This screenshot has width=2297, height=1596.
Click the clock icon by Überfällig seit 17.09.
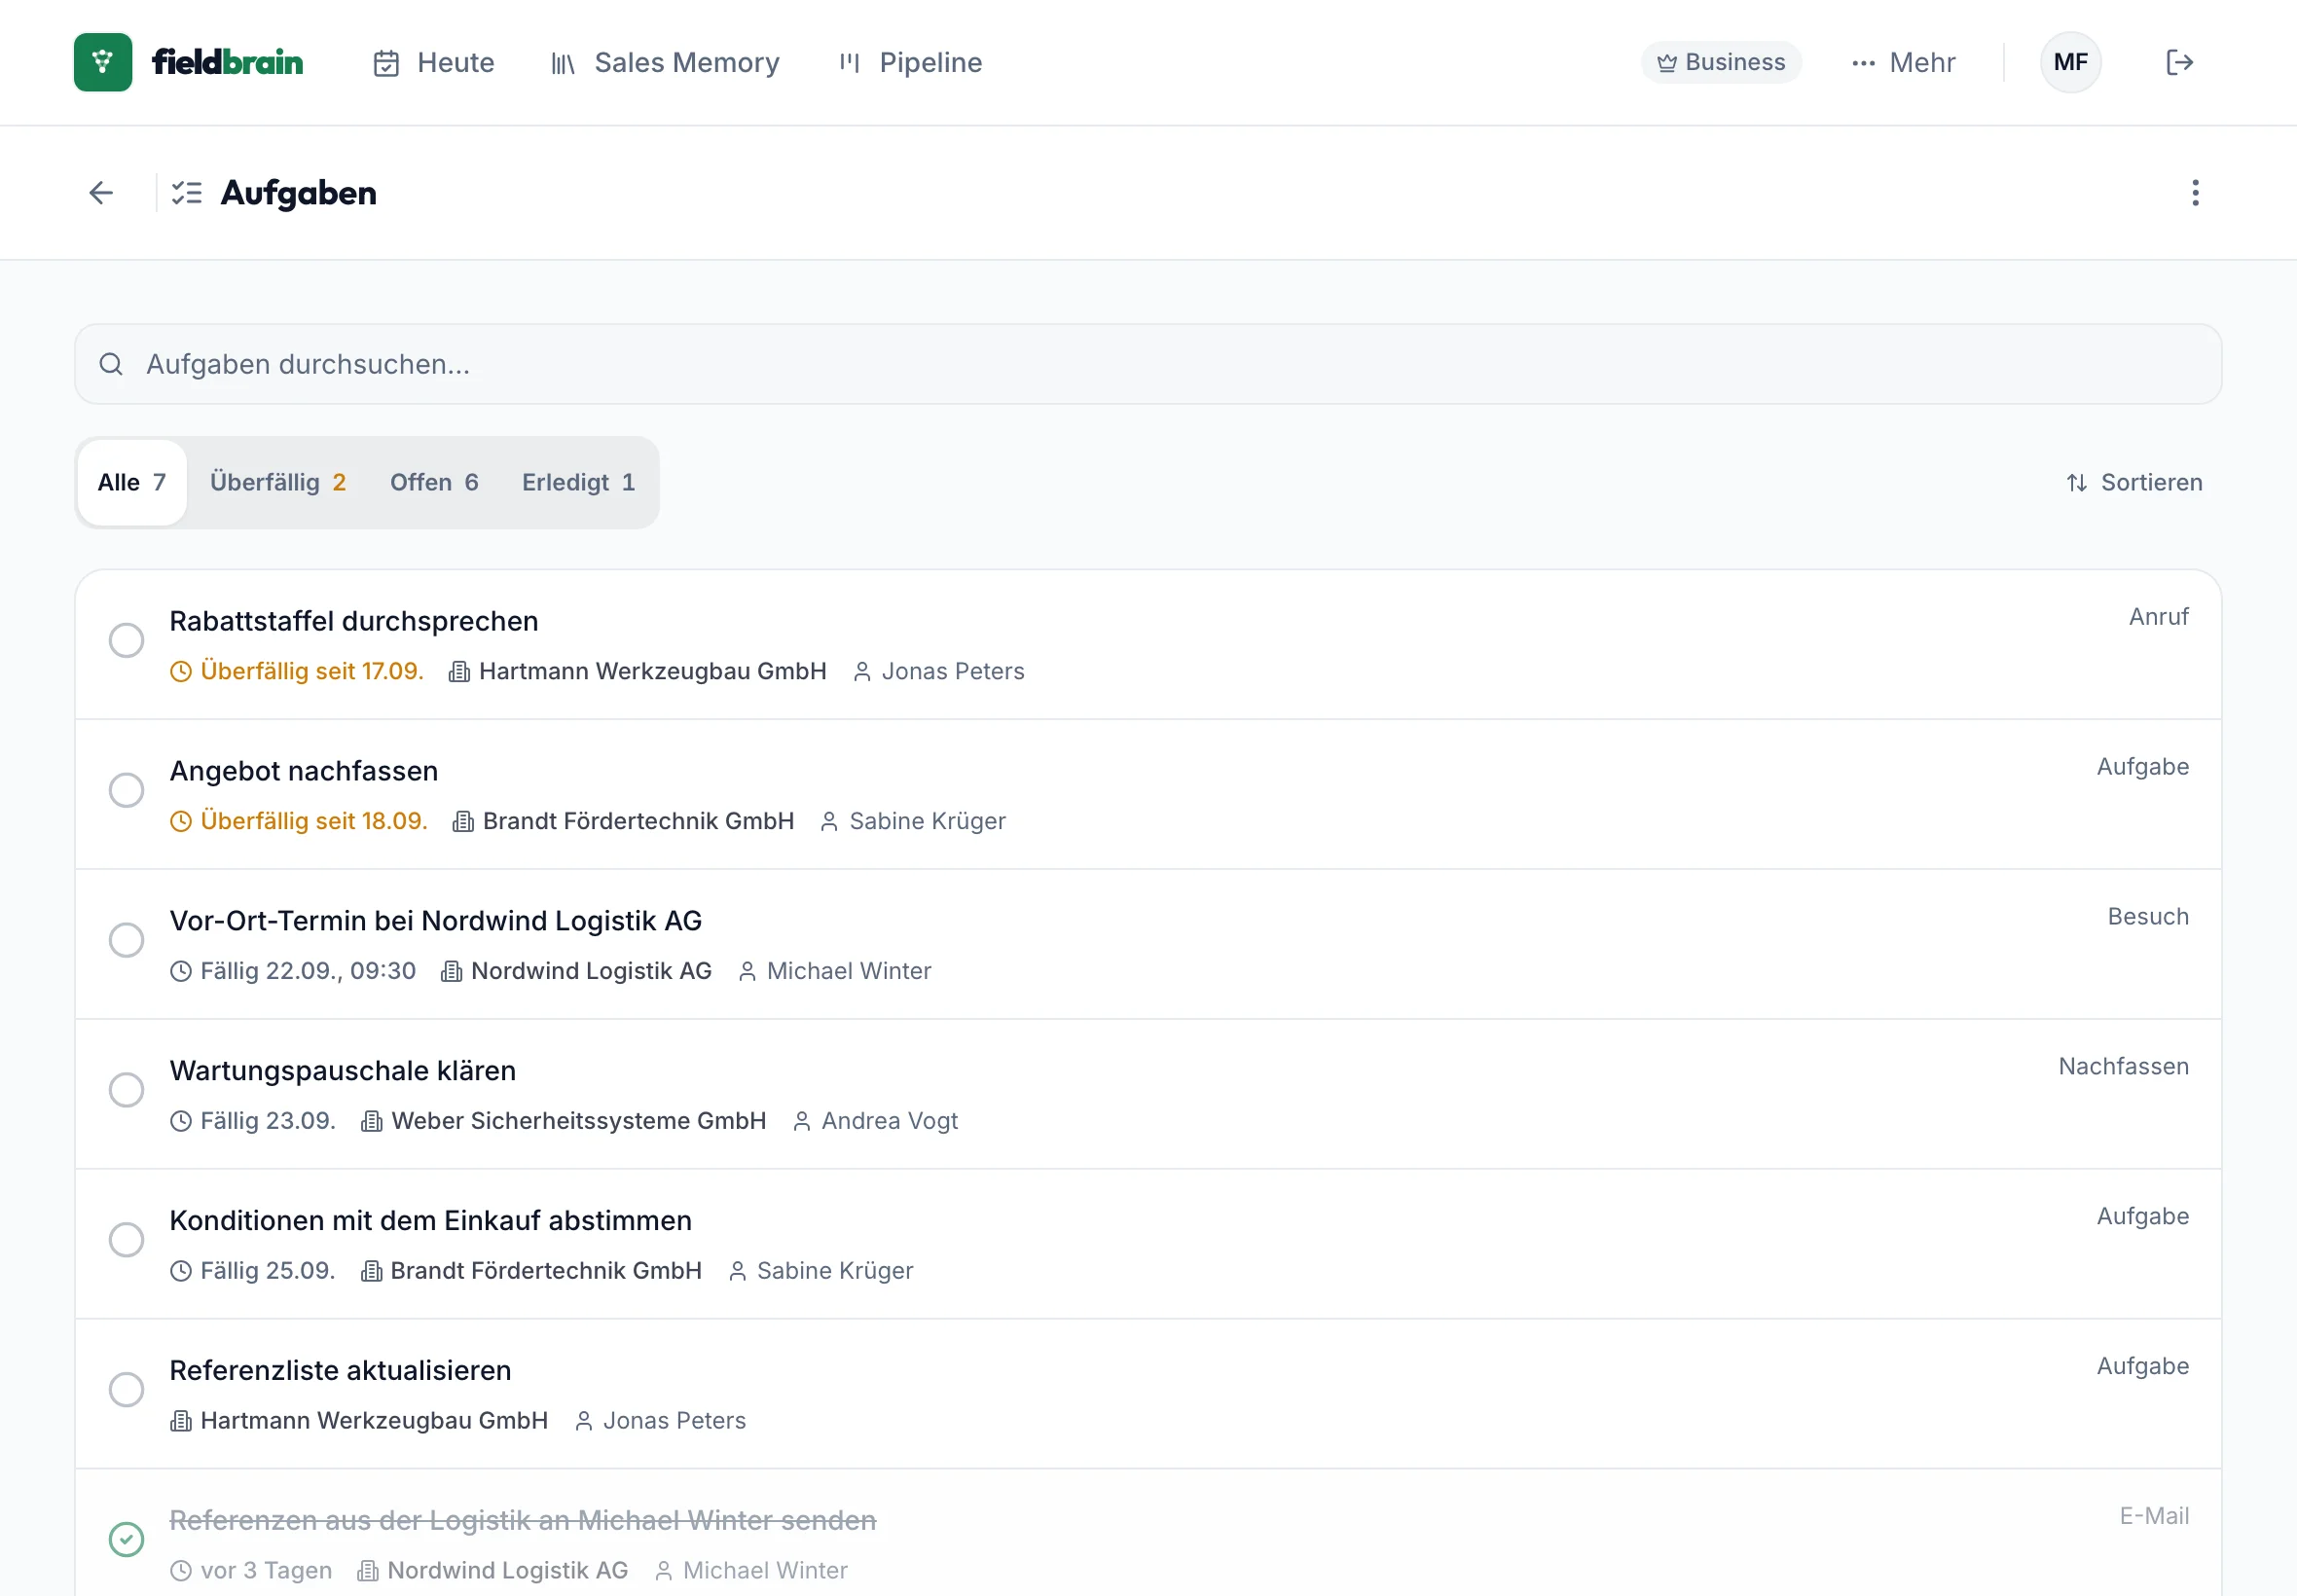tap(180, 672)
